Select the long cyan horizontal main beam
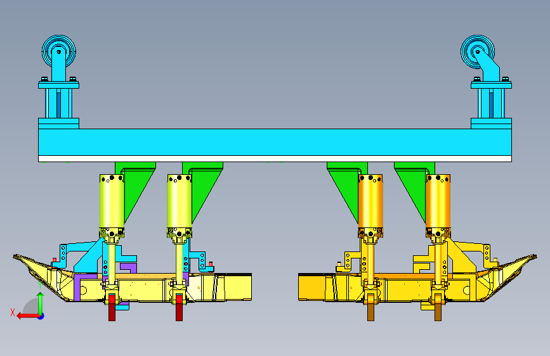Screen dimensions: 550x356 [275, 143]
